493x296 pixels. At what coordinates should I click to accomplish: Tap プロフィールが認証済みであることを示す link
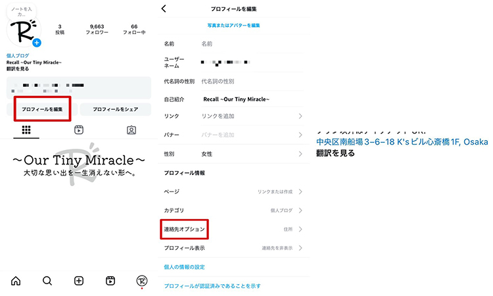212,286
